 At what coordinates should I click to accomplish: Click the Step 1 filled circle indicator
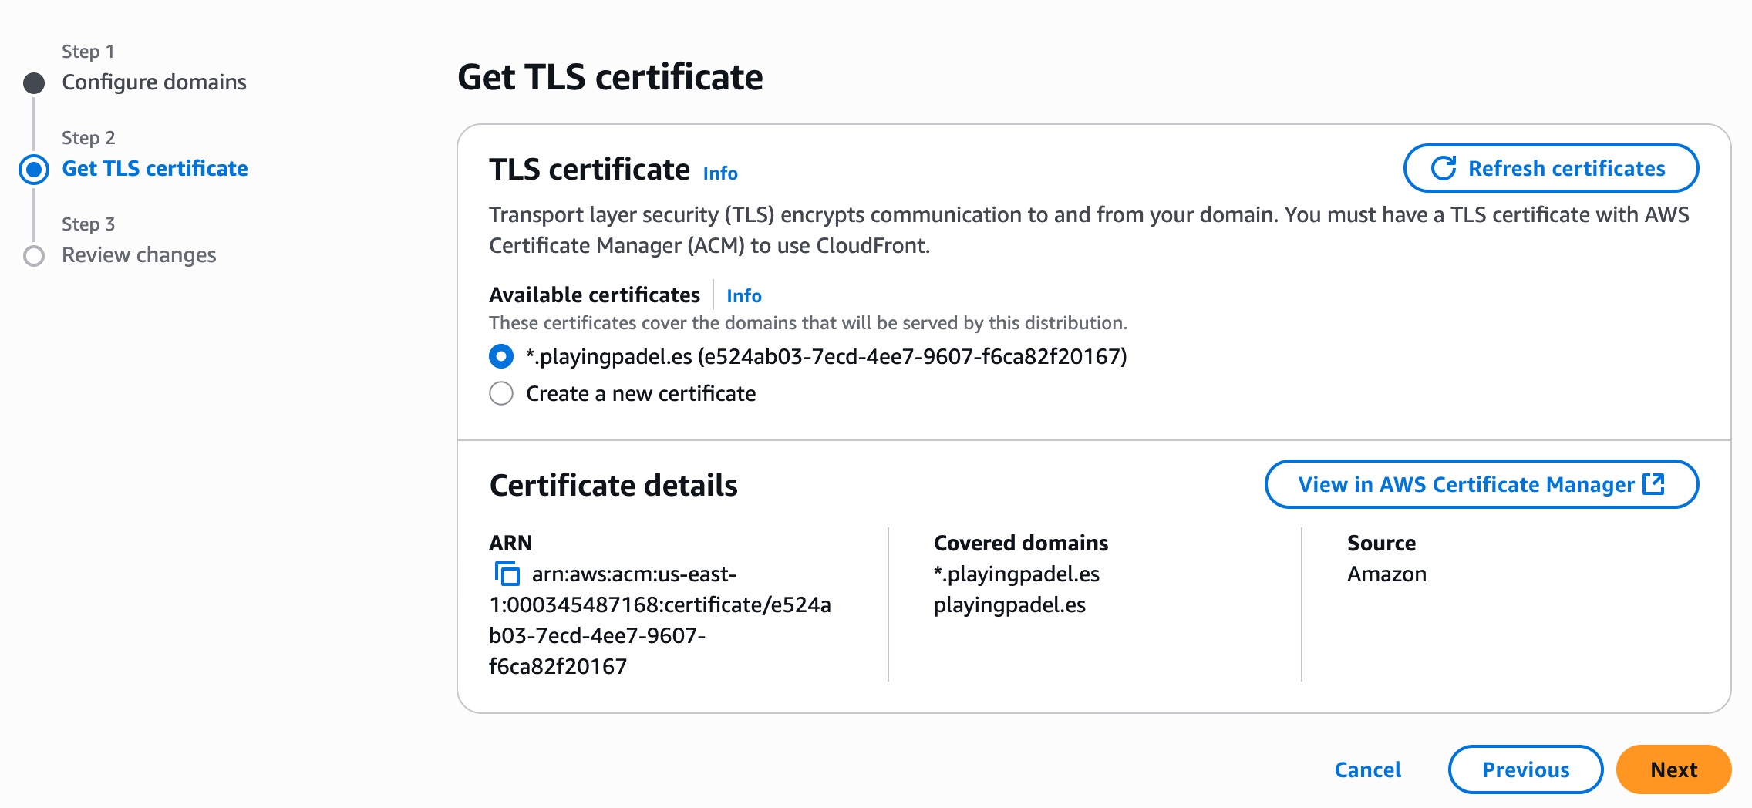pyautogui.click(x=34, y=82)
